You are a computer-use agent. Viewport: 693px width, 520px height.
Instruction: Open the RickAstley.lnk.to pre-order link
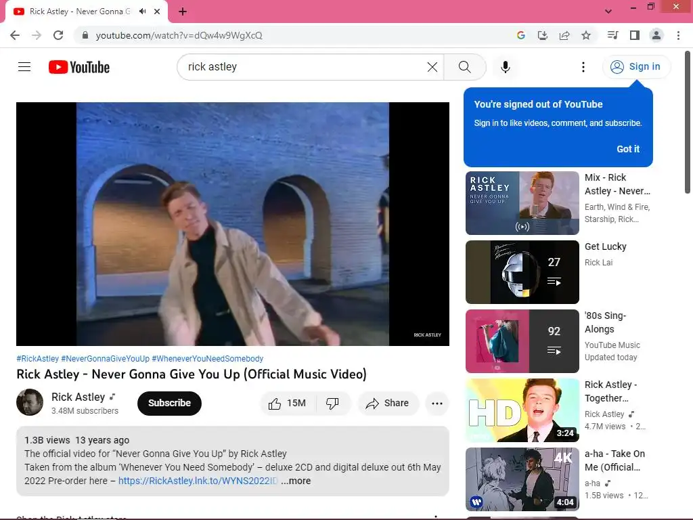[x=198, y=481]
